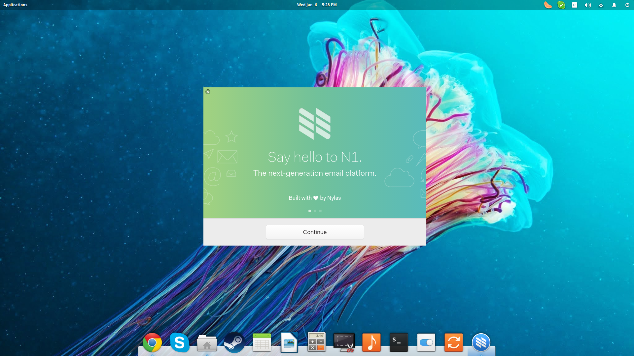This screenshot has width=634, height=356.
Task: Open the Files home folder in dock
Action: (x=207, y=343)
